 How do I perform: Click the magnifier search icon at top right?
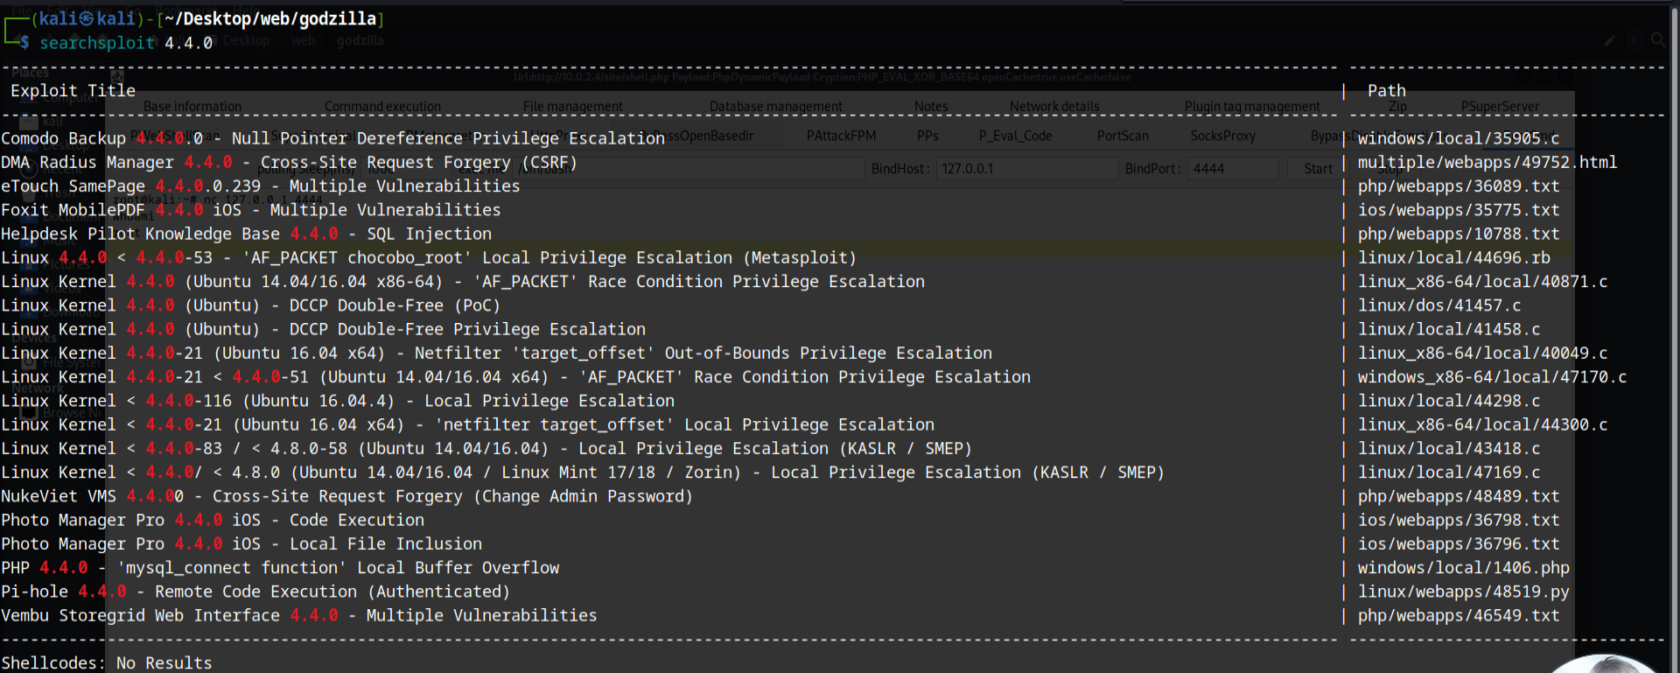point(1657,40)
